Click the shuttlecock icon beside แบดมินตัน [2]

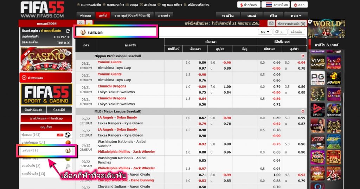click(68, 166)
